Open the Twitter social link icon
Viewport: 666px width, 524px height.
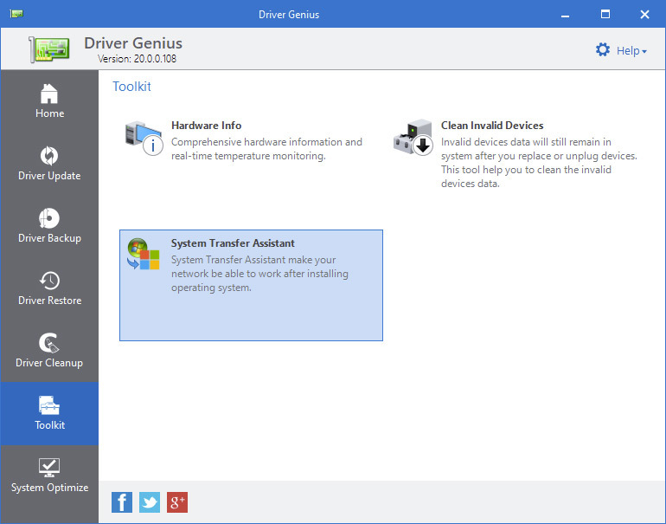150,502
